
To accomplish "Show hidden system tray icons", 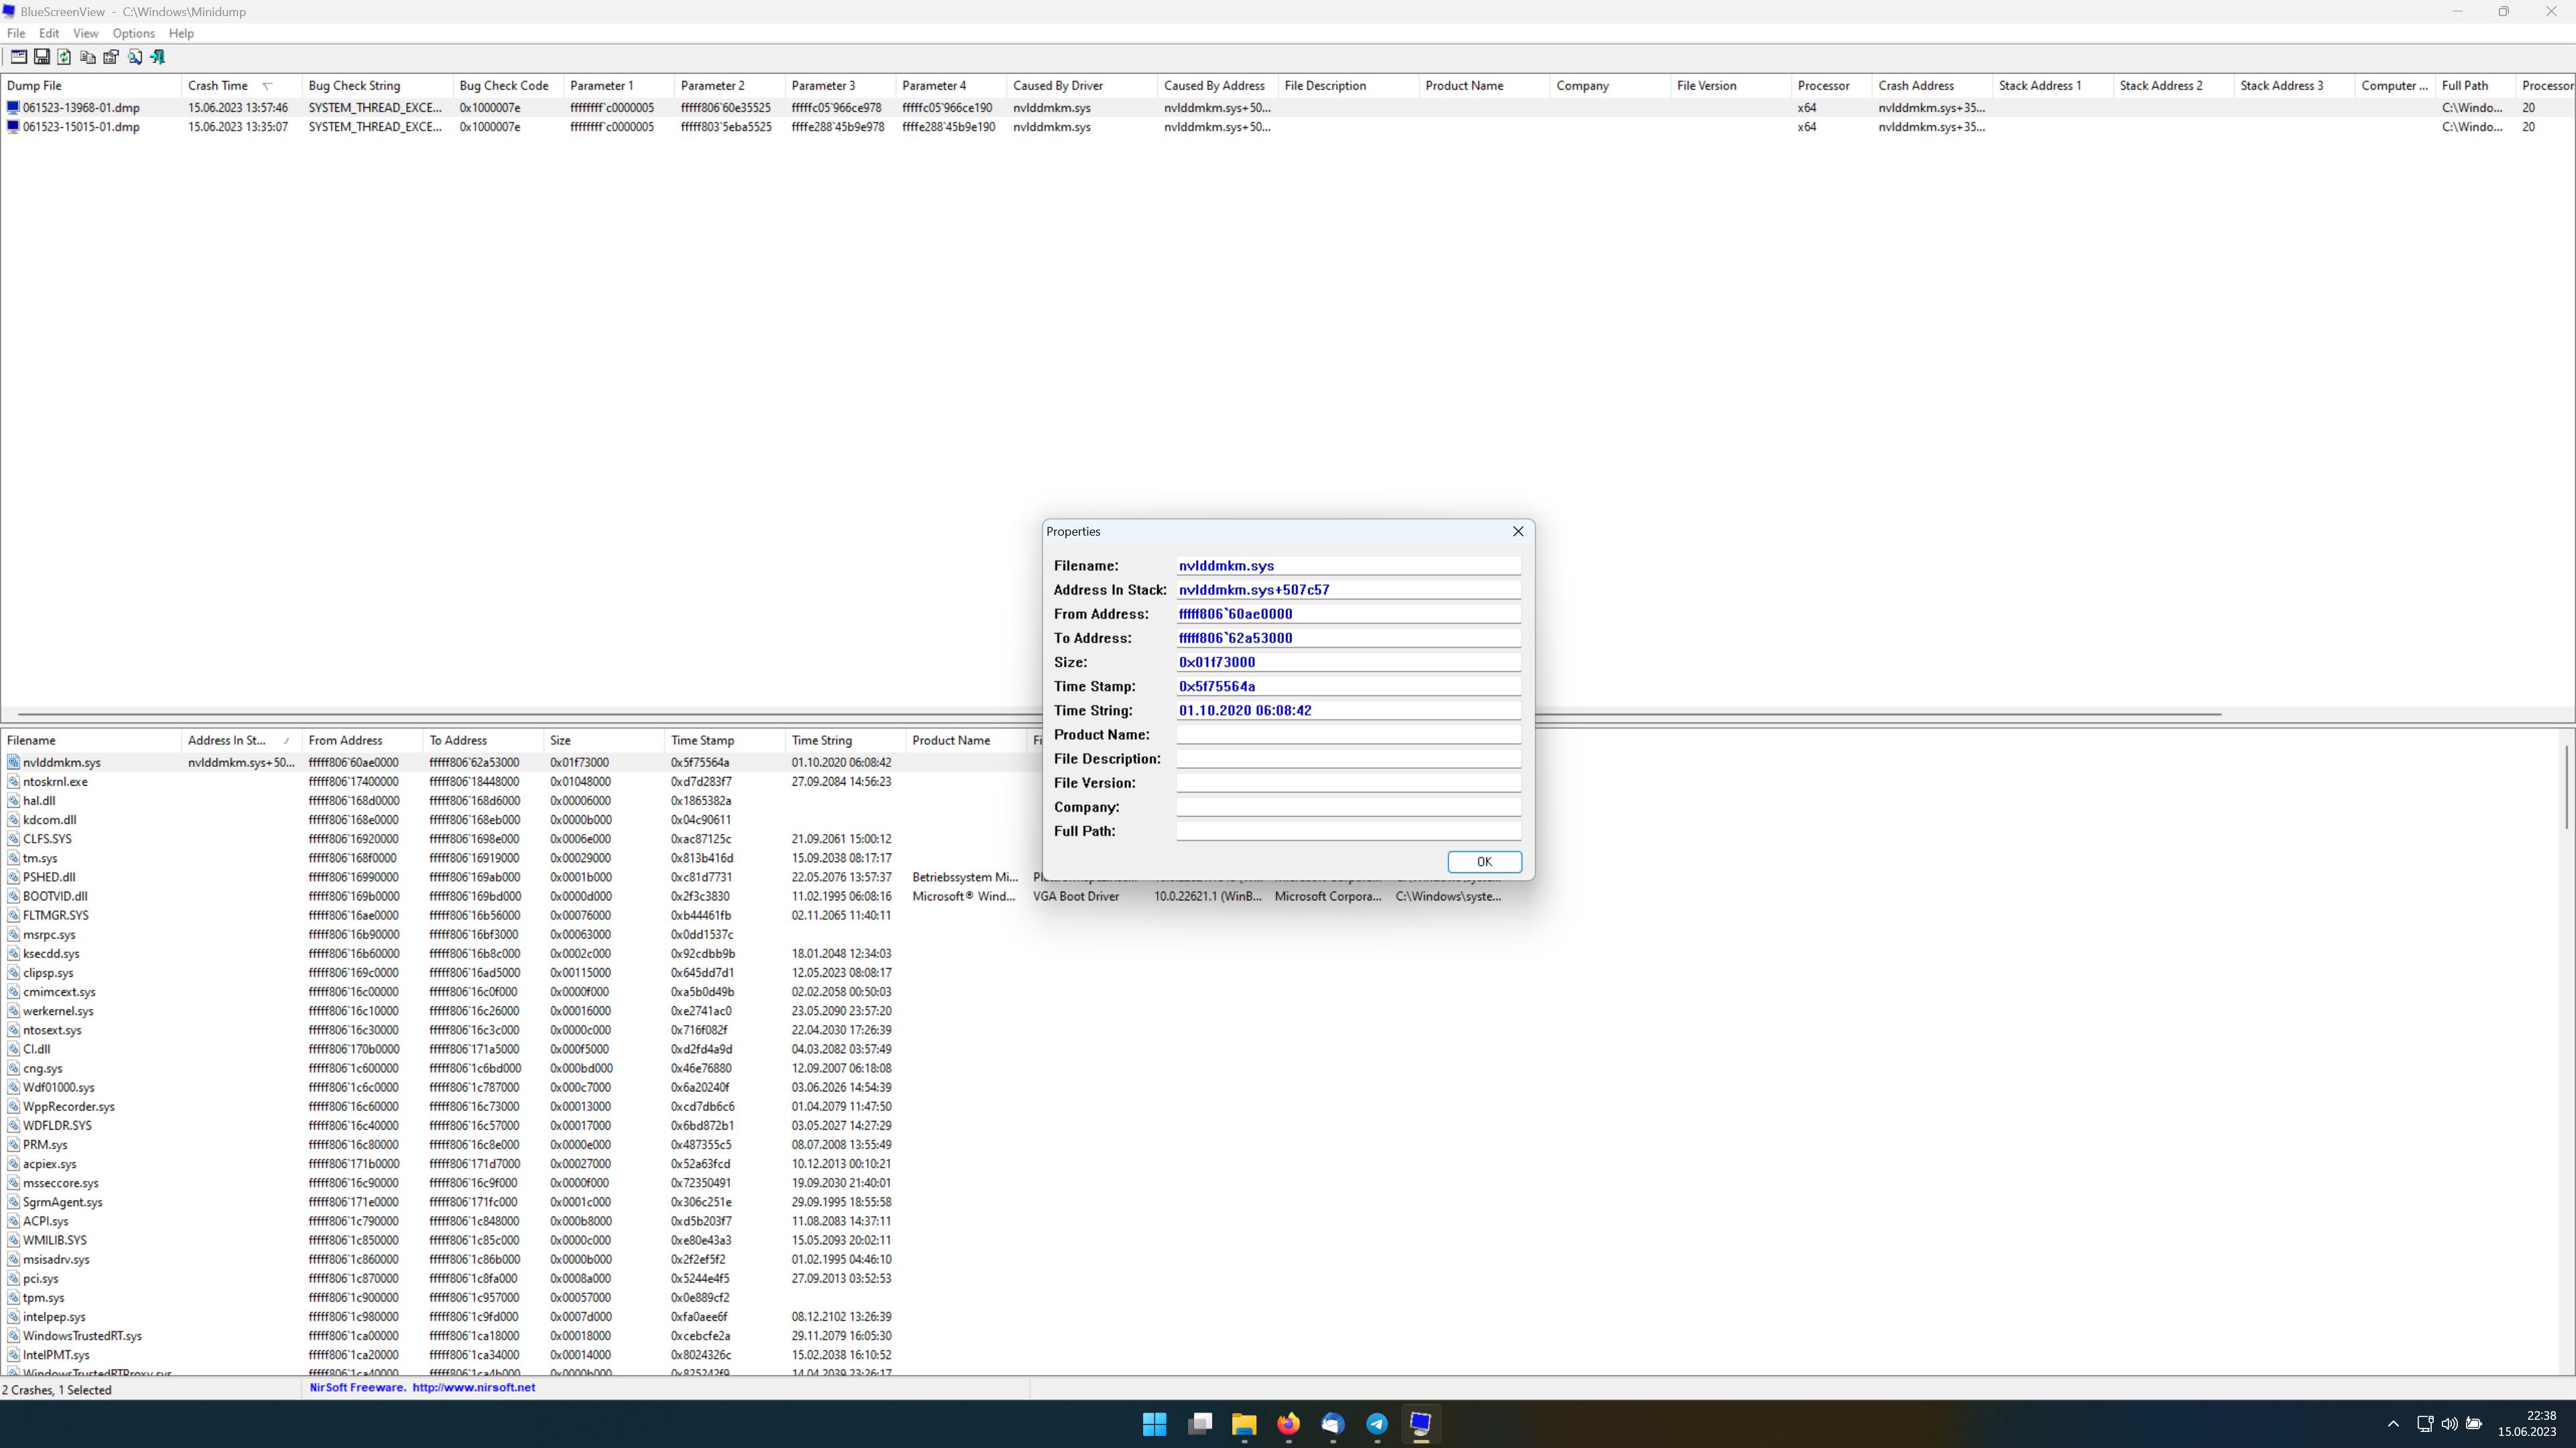I will (2393, 1424).
